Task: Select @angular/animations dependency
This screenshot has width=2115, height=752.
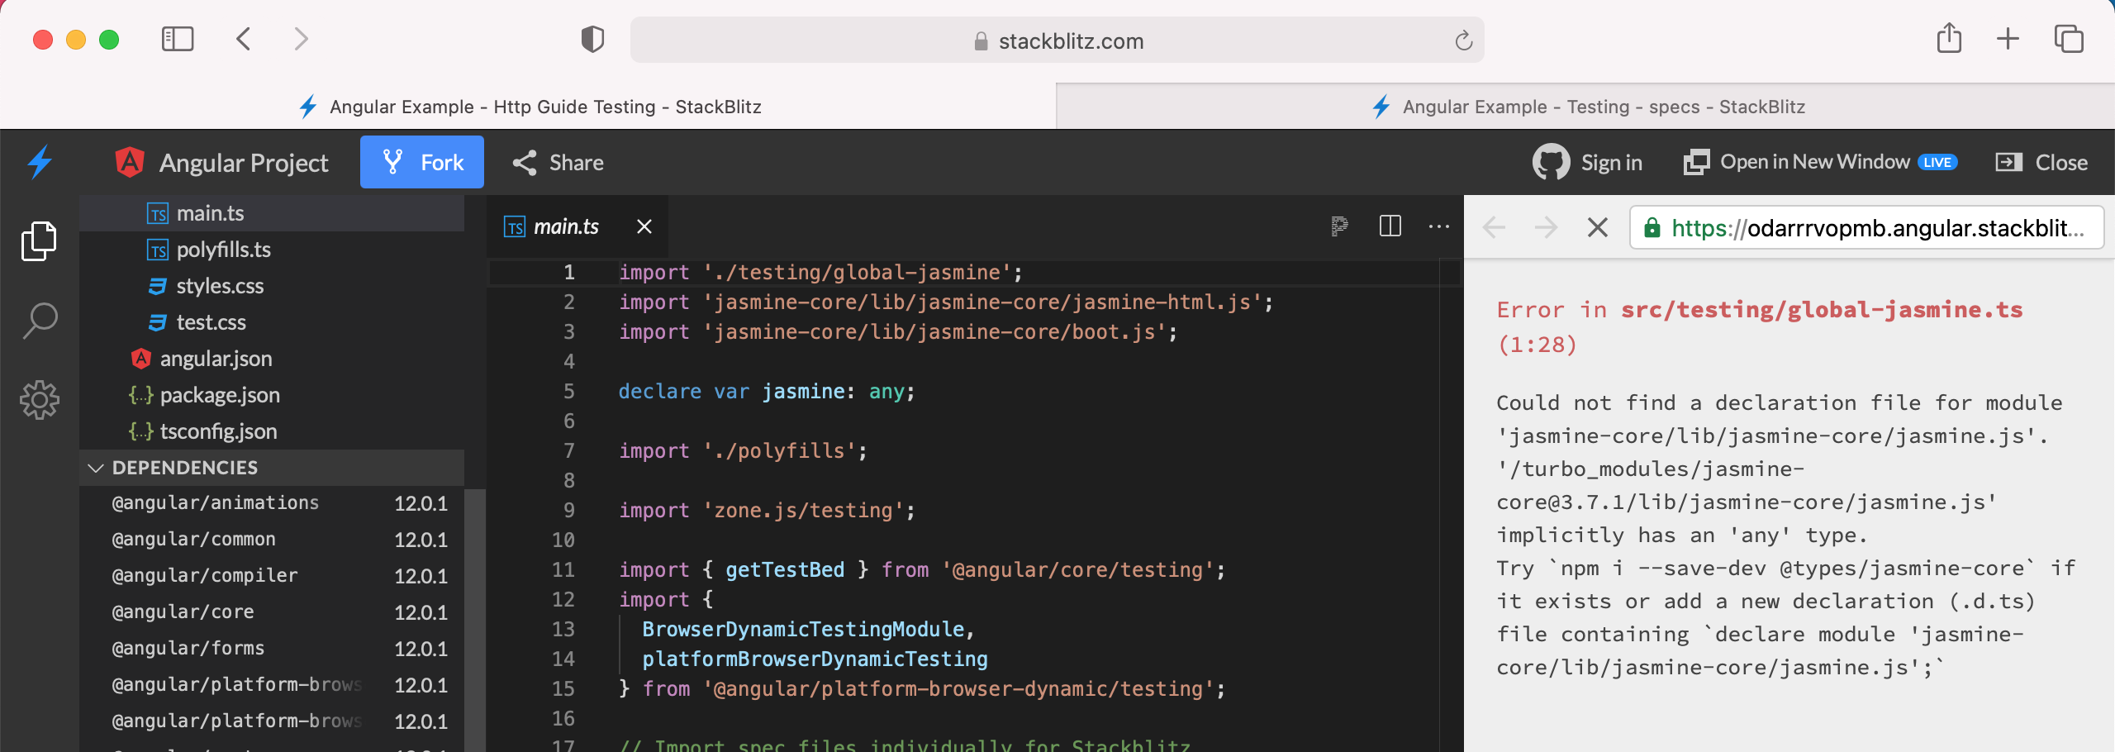Action: click(272, 503)
